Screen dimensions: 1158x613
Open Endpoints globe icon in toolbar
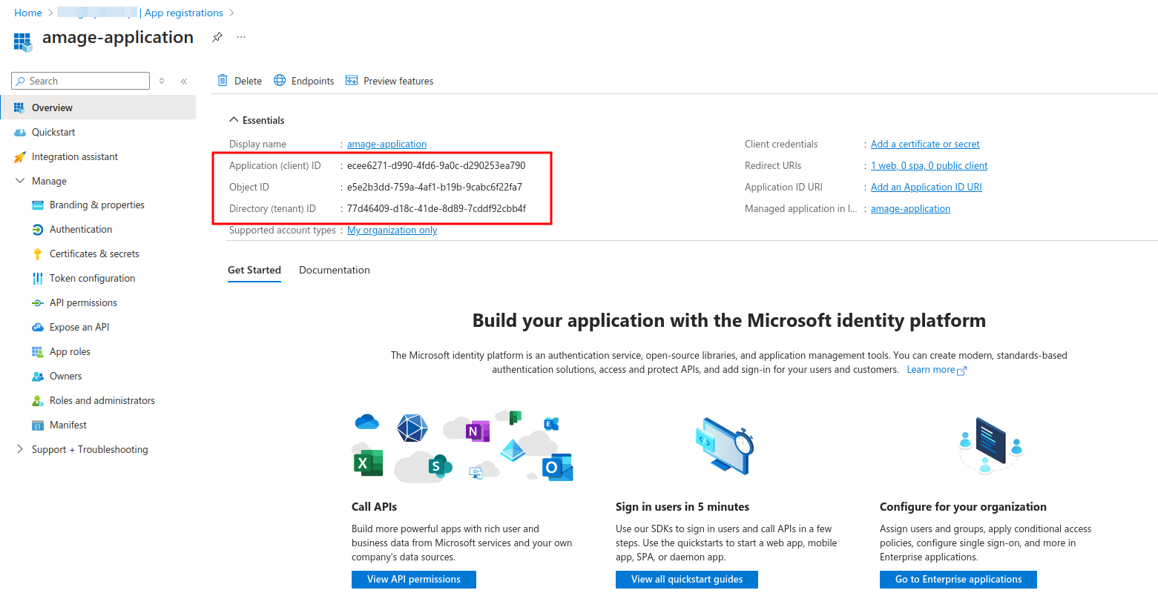click(280, 81)
